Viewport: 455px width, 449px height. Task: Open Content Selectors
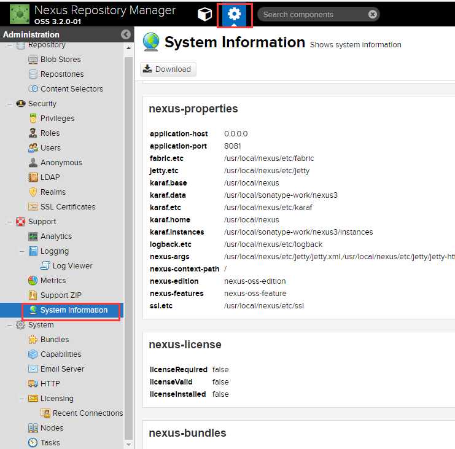click(71, 89)
